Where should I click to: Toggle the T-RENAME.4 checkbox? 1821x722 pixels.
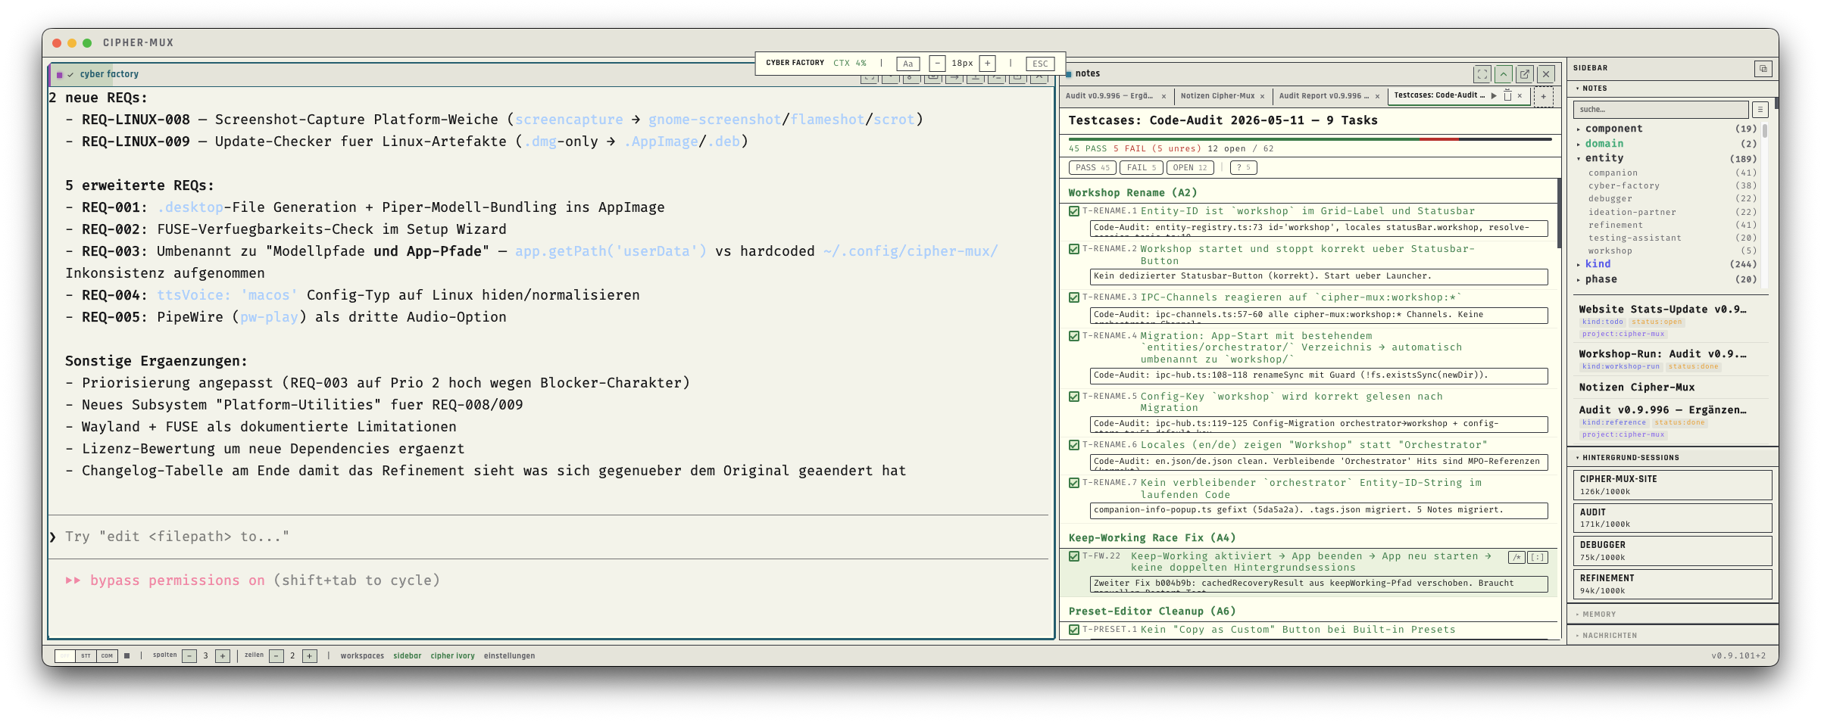pyautogui.click(x=1074, y=336)
